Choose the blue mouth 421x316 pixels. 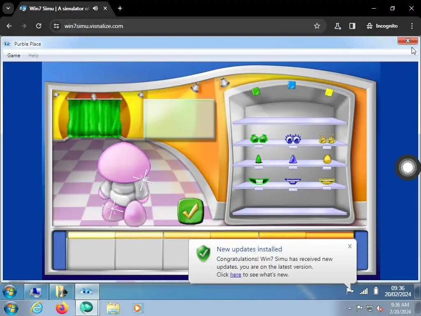[293, 181]
